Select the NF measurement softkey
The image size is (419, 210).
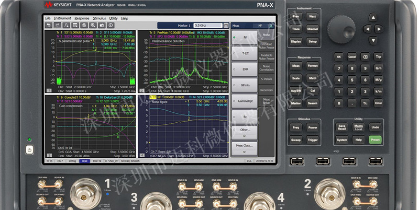[x=245, y=37]
